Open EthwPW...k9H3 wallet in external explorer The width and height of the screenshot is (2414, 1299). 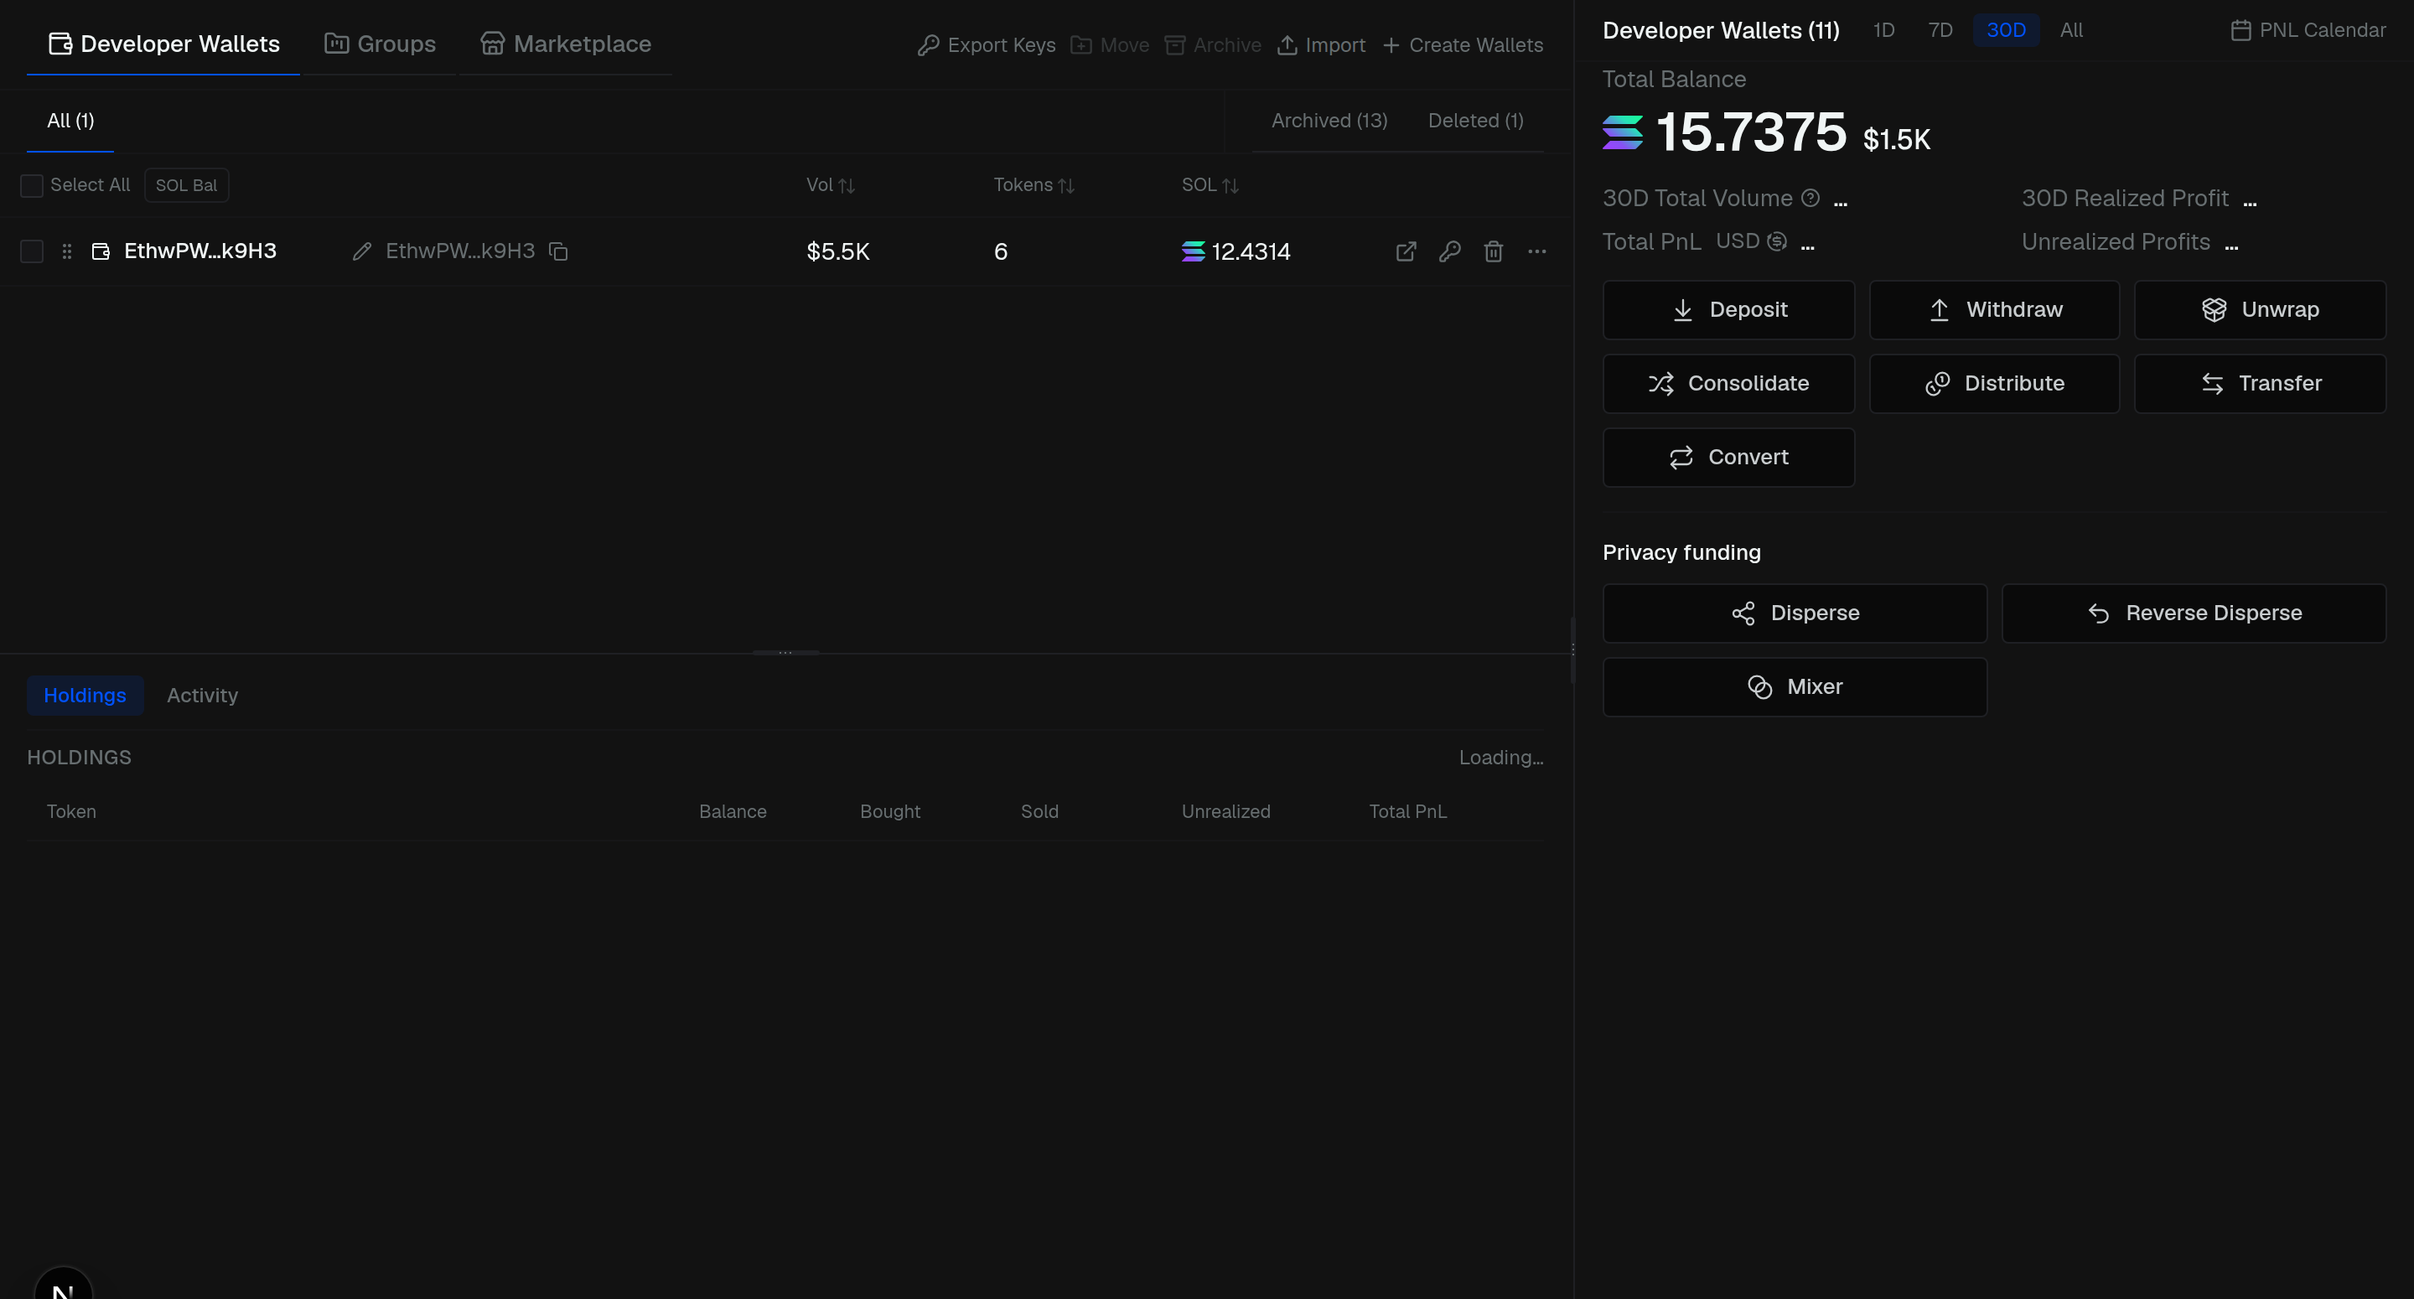1406,251
